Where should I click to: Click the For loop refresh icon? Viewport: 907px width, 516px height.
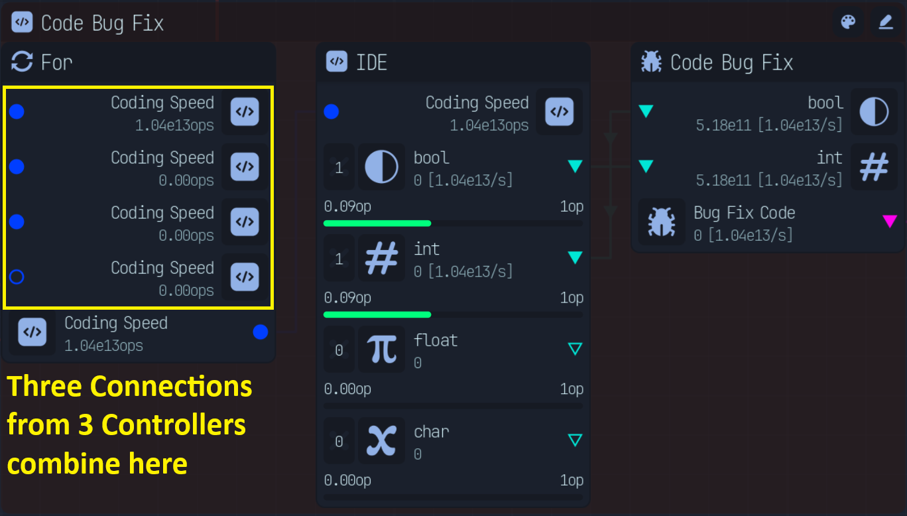[22, 62]
